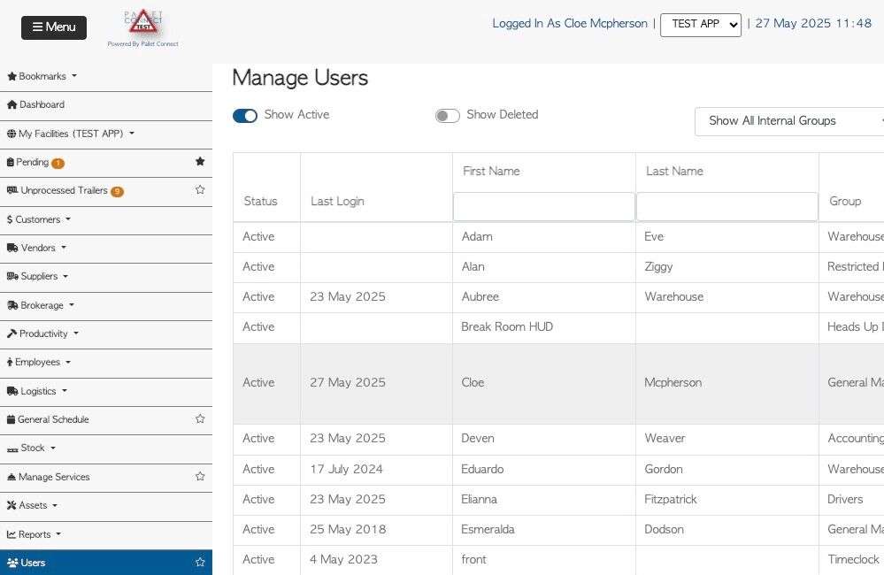
Task: Click the Brokerage truck icon
Action: pos(12,305)
